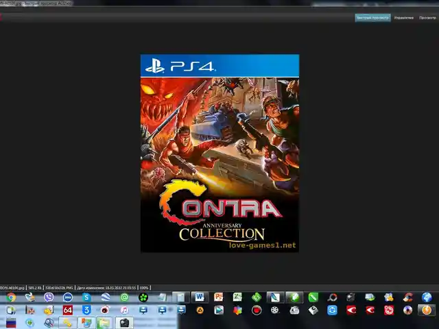The width and height of the screenshot is (439, 329).
Task: Open the yellow key taskbar icon
Action: pyautogui.click(x=68, y=323)
